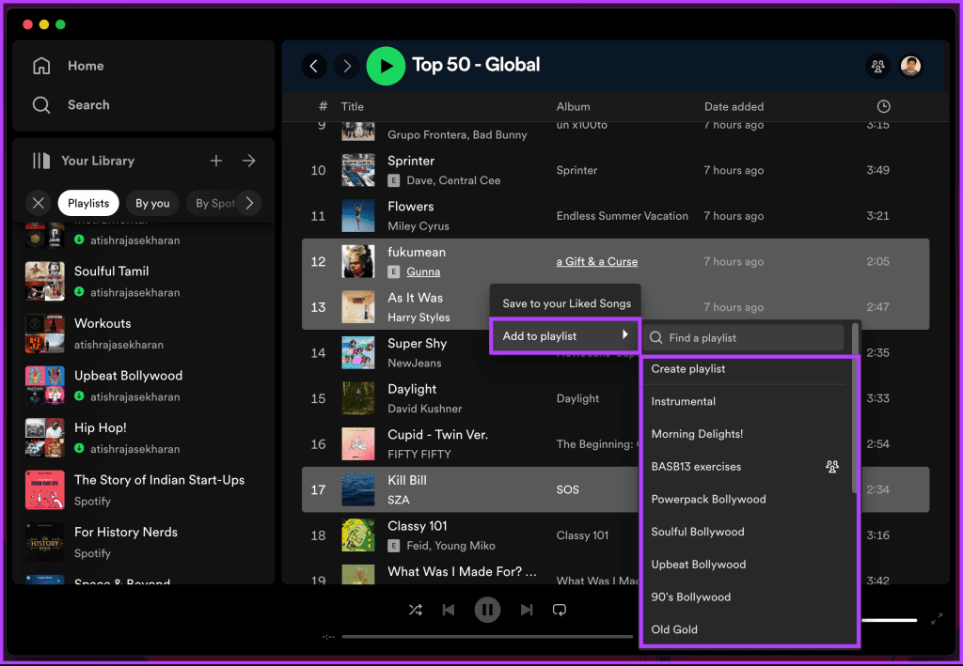Open Home from the sidebar
This screenshot has height=666, width=963.
tap(85, 65)
